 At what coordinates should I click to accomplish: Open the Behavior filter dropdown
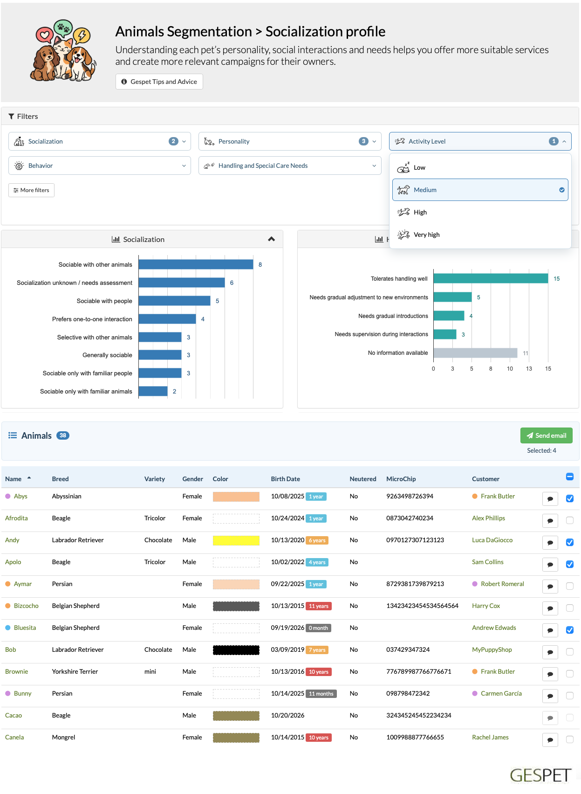coord(100,166)
